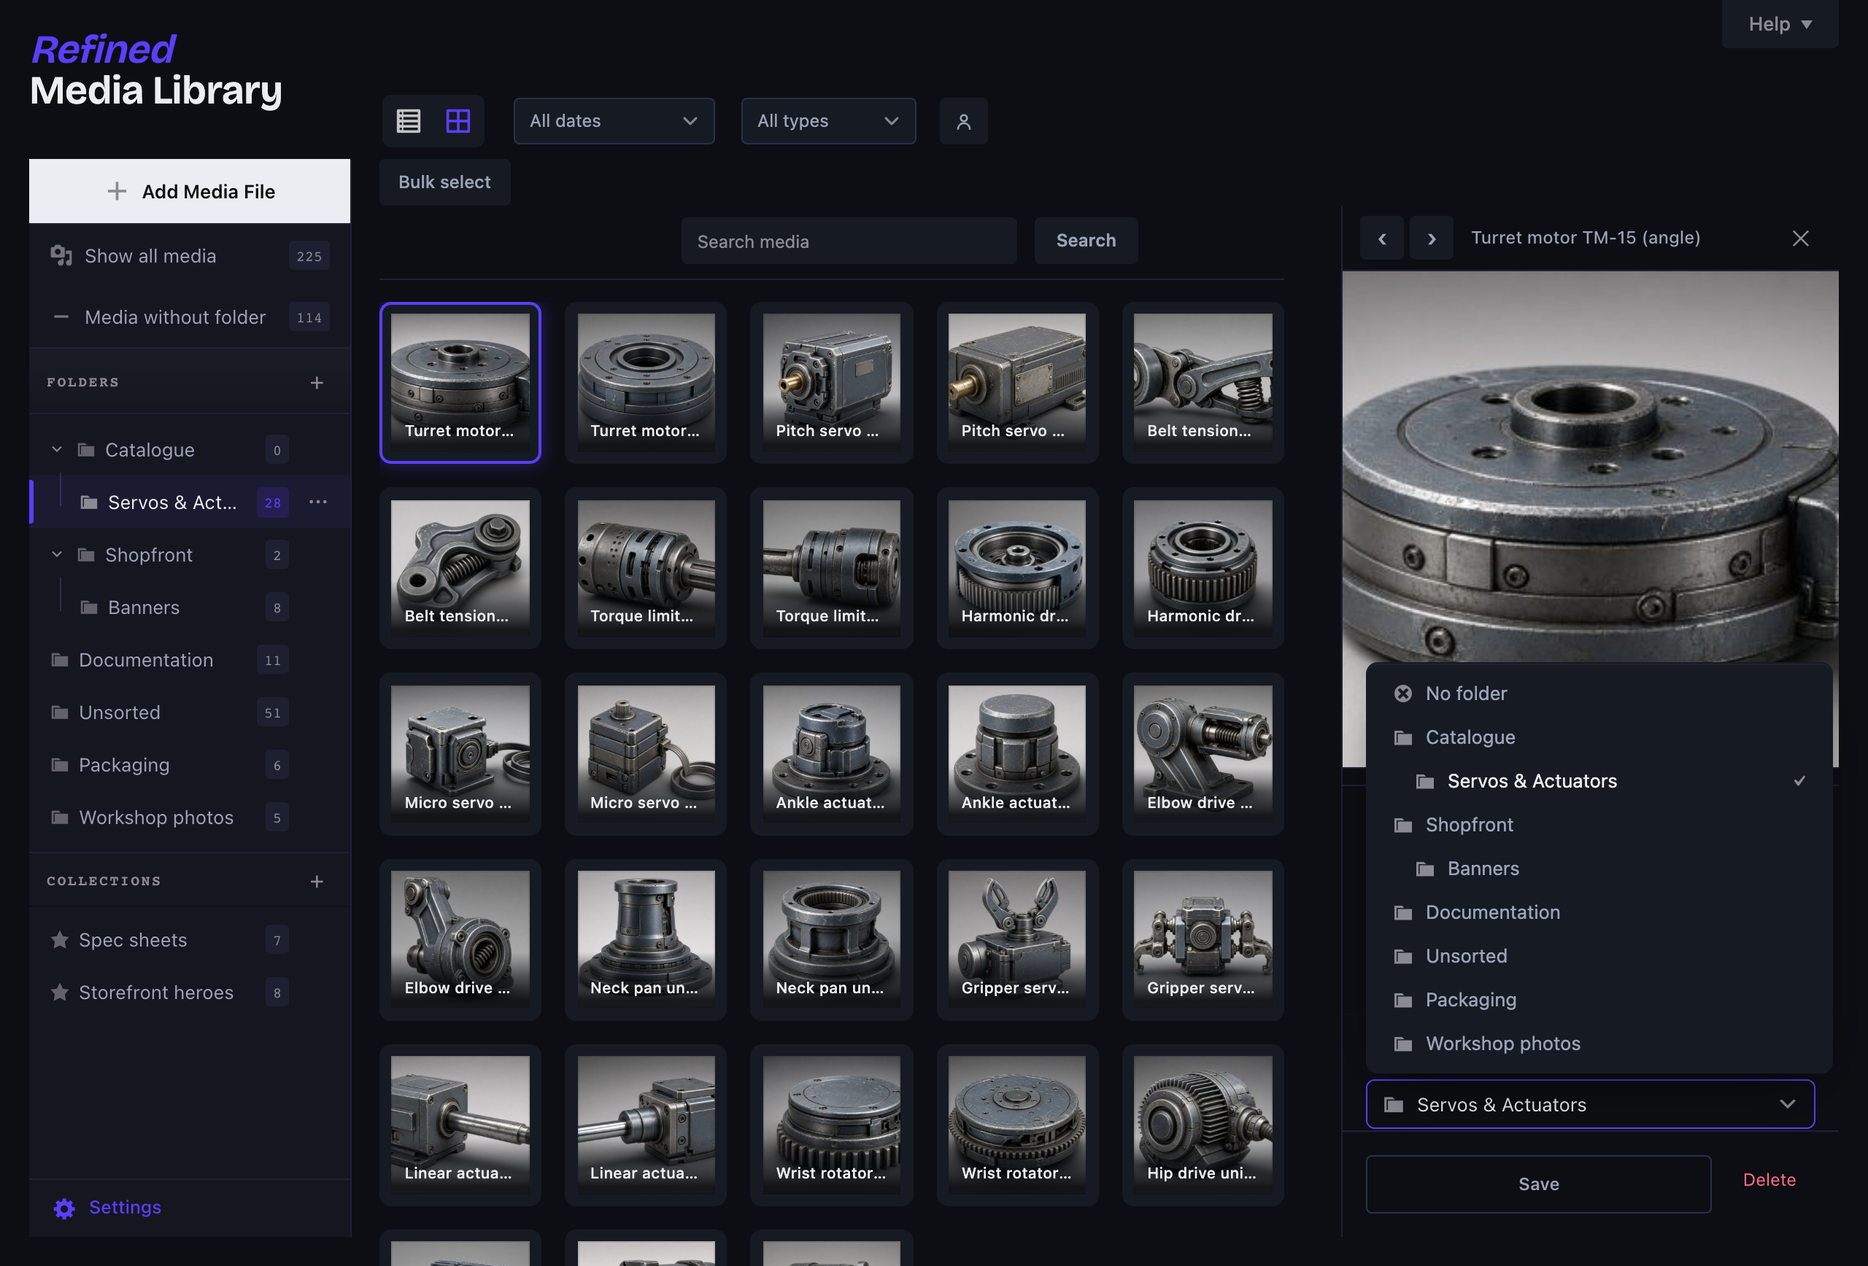
Task: Enable Bulk select mode
Action: [444, 182]
